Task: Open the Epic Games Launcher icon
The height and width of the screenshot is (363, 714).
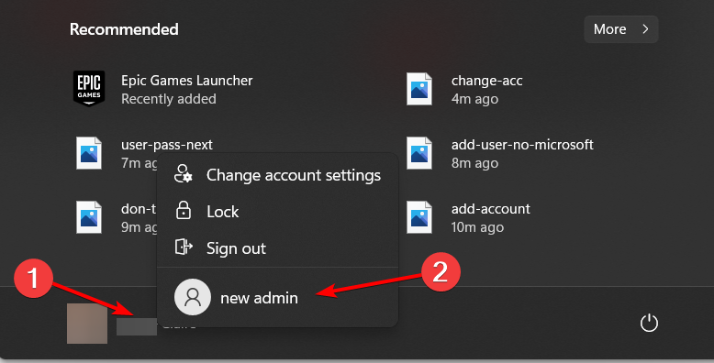Action: point(89,89)
